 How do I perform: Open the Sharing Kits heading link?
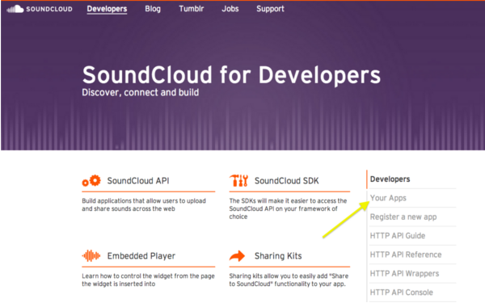278,256
